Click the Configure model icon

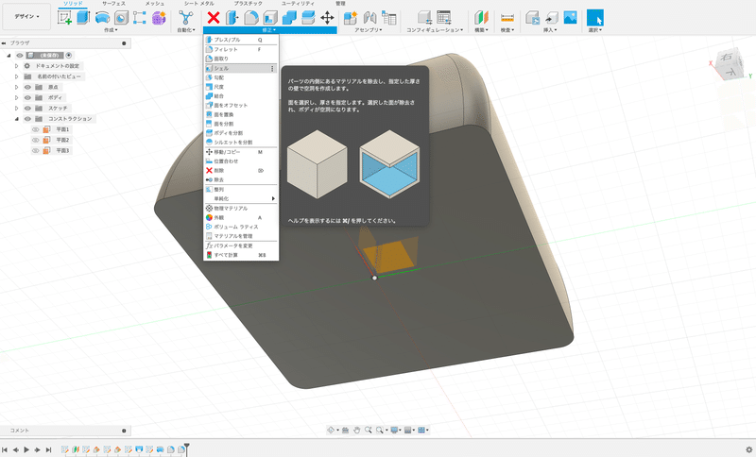point(424,18)
